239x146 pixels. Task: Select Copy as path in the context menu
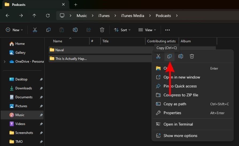(175, 104)
